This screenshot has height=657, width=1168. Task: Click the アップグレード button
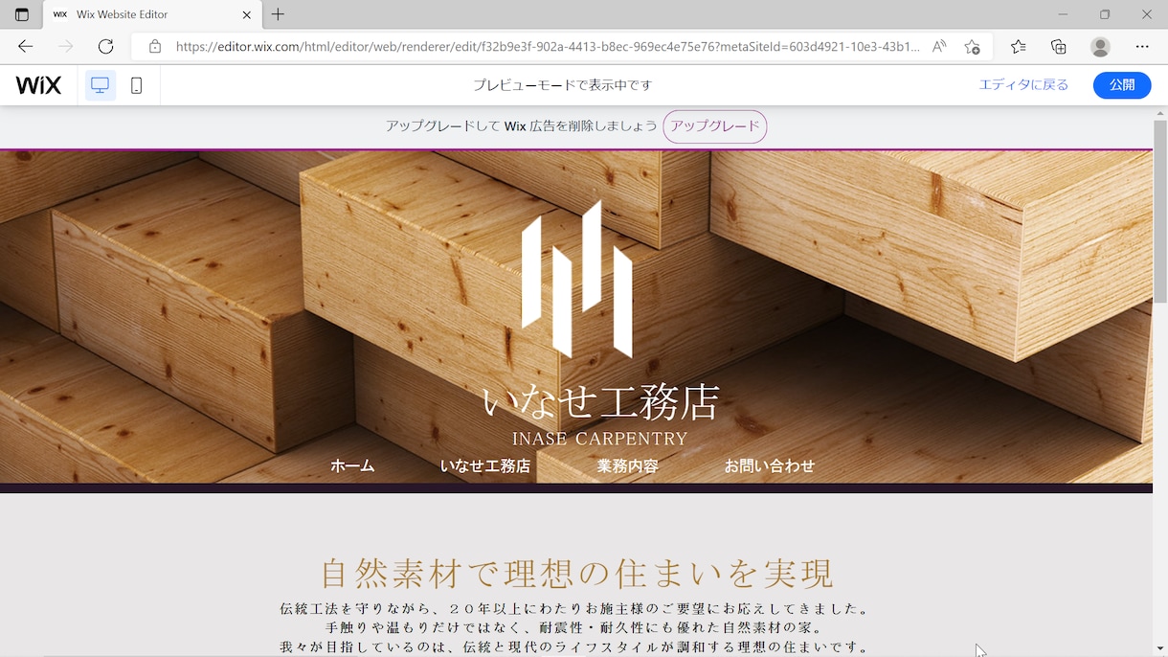click(714, 126)
